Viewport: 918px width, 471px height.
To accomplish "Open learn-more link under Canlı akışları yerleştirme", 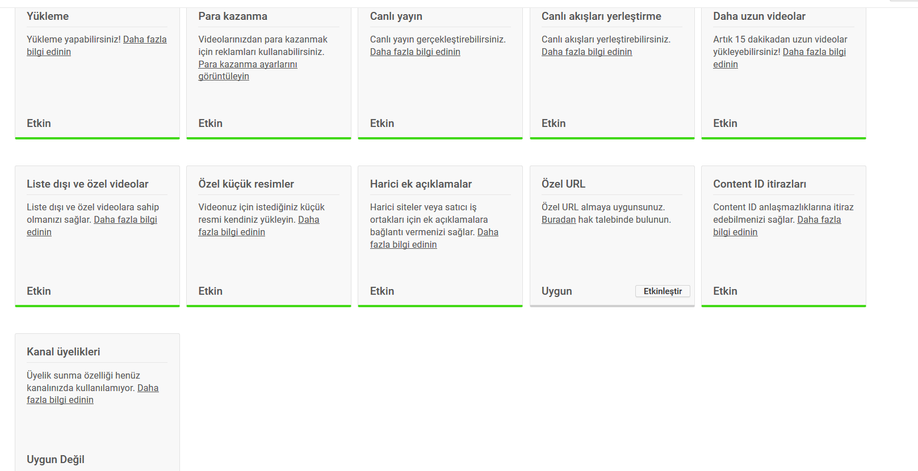I will point(586,52).
